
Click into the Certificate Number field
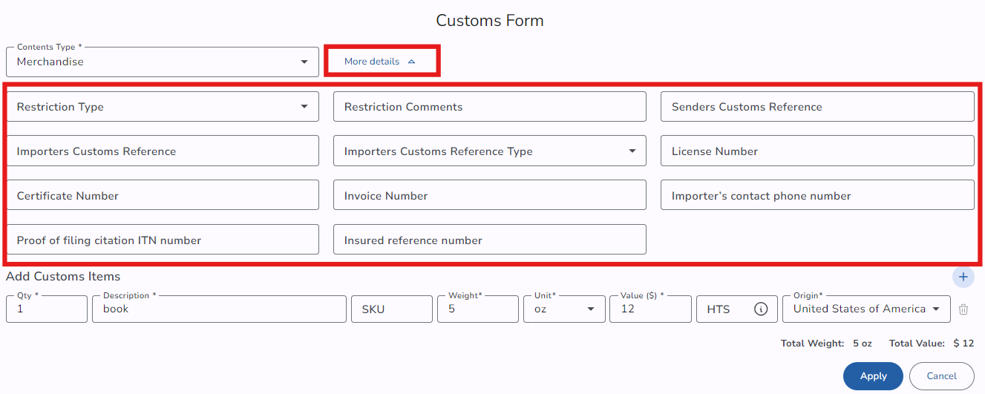tap(162, 196)
